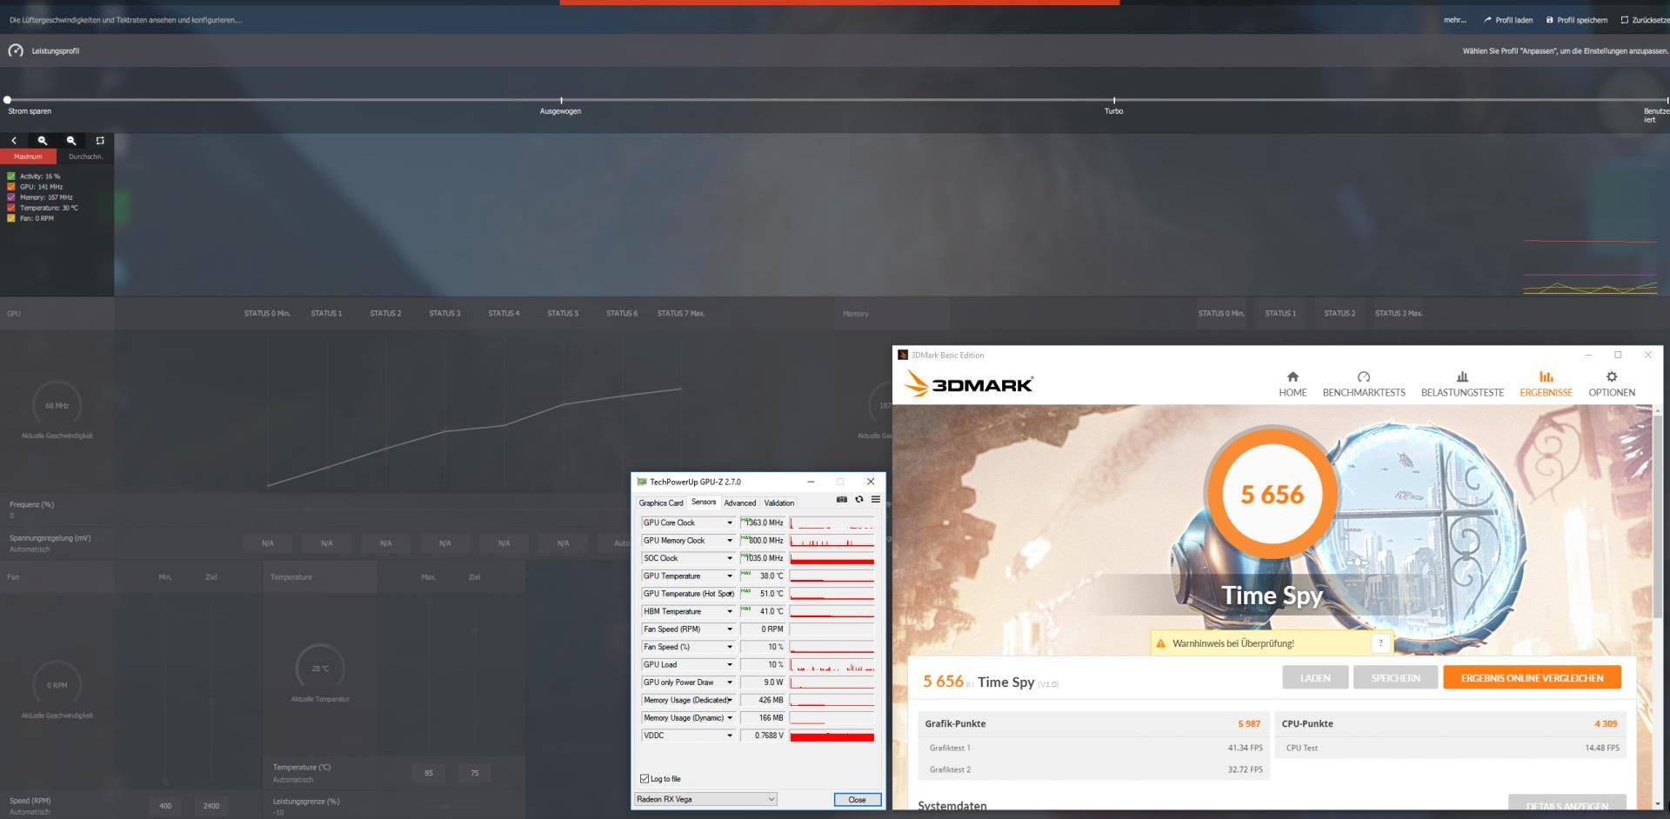This screenshot has height=819, width=1670.
Task: Click the warning triangle in the validation notice
Action: (x=1160, y=643)
